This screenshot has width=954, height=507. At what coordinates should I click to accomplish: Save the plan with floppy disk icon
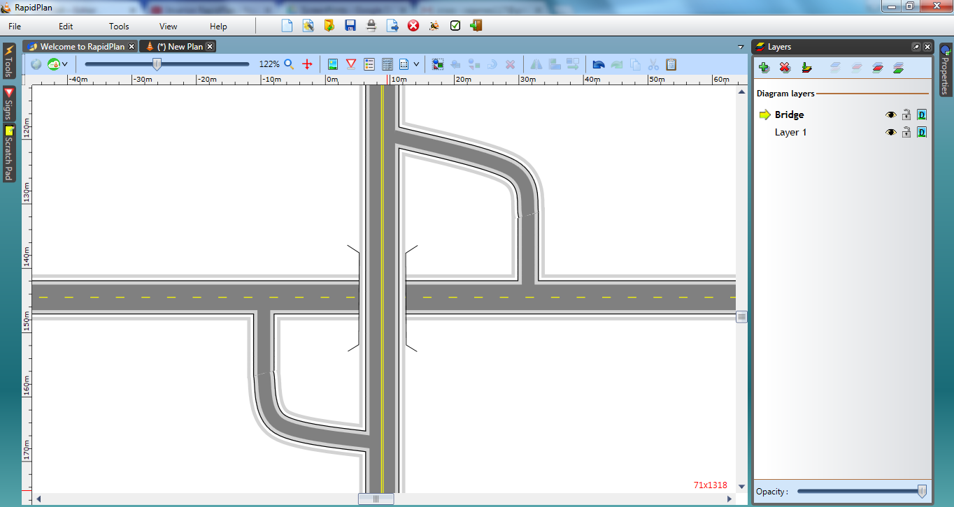350,26
